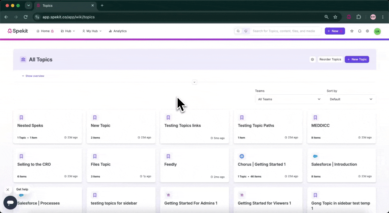389x213 pixels.
Task: Open Chorus | Getting Started 1 card
Action: coord(268,165)
